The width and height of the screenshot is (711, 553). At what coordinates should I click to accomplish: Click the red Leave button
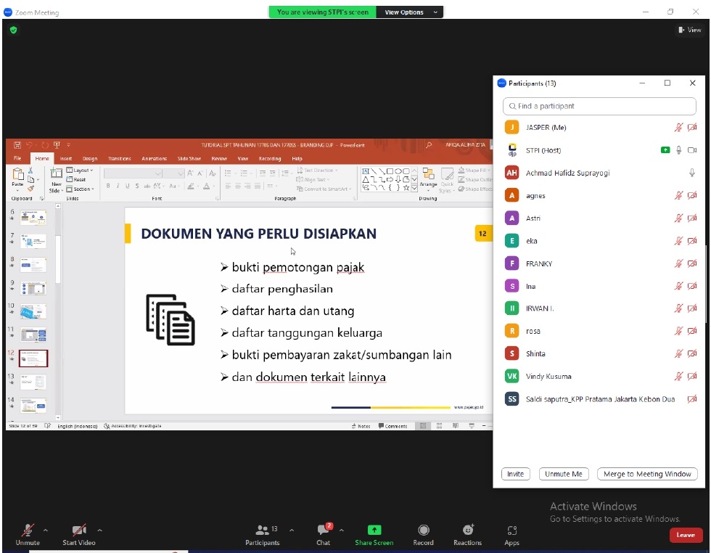[x=686, y=535]
